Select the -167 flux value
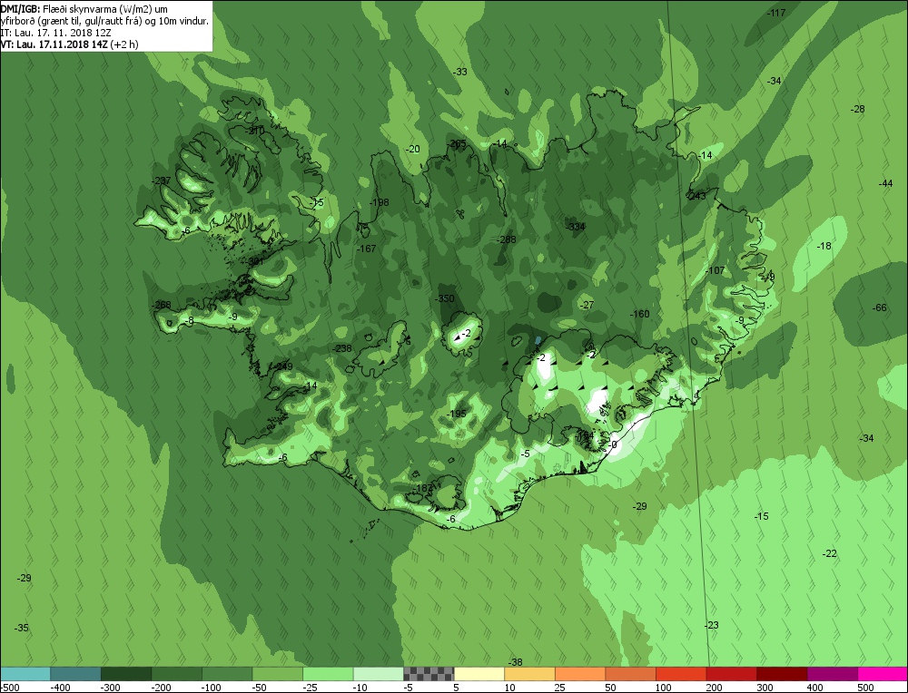This screenshot has width=908, height=693. [x=367, y=249]
